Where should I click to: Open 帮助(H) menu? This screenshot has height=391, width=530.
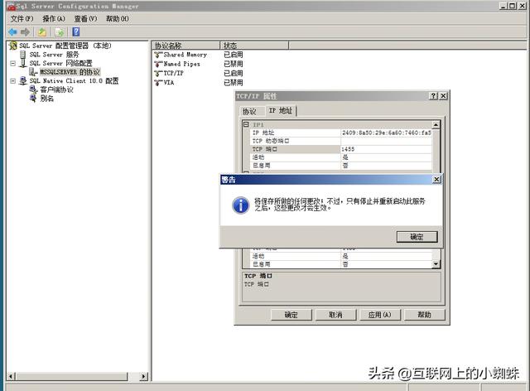click(x=118, y=19)
